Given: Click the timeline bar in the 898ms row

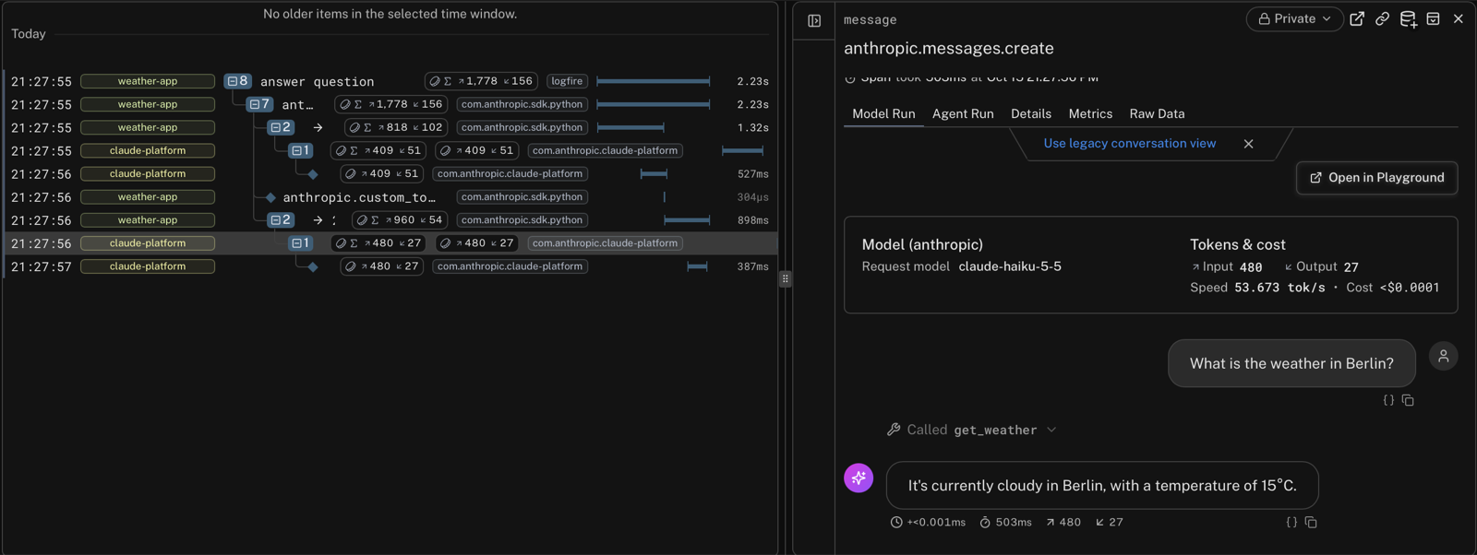Looking at the screenshot, I should (687, 219).
